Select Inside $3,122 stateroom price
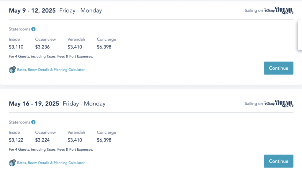 point(16,140)
